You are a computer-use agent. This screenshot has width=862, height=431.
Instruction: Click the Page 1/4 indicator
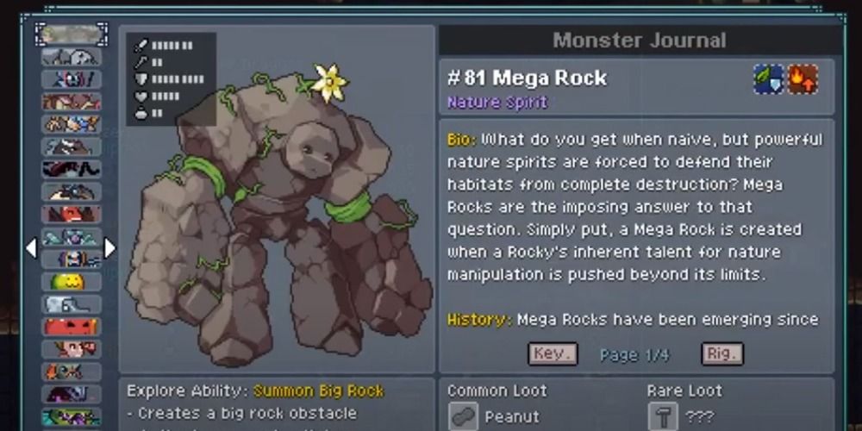pyautogui.click(x=634, y=355)
